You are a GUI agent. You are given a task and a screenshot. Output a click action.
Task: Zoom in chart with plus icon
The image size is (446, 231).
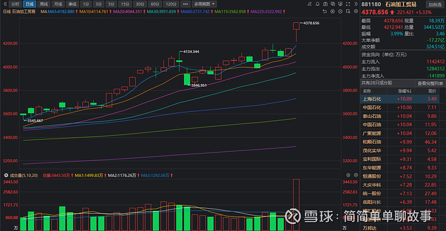(332, 11)
